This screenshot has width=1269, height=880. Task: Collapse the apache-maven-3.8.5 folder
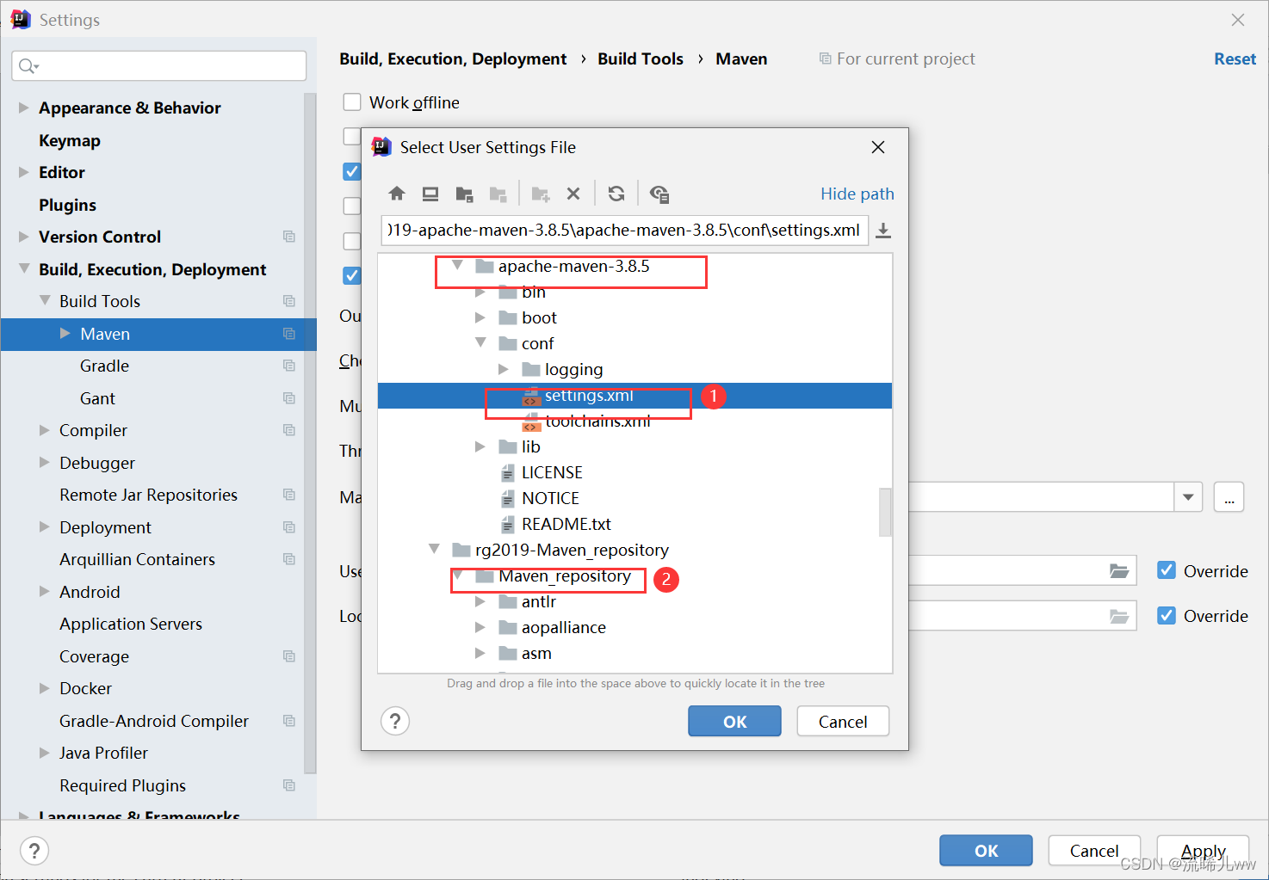pos(457,266)
